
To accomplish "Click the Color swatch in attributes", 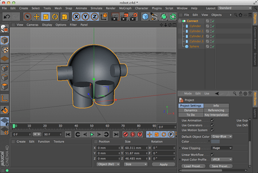I will (215, 141).
